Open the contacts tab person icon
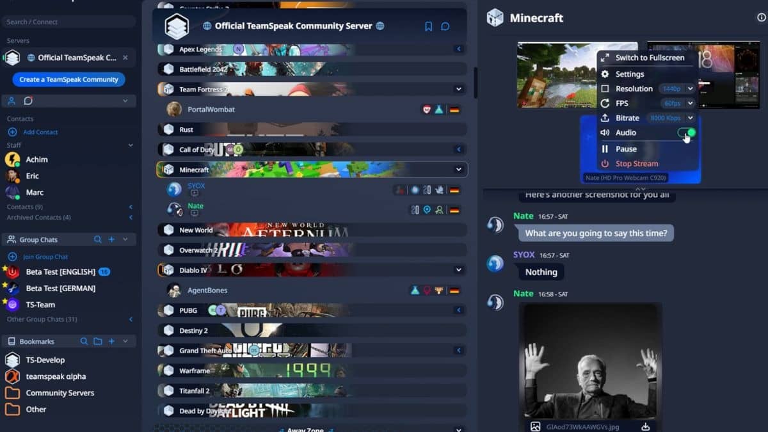 [x=12, y=101]
